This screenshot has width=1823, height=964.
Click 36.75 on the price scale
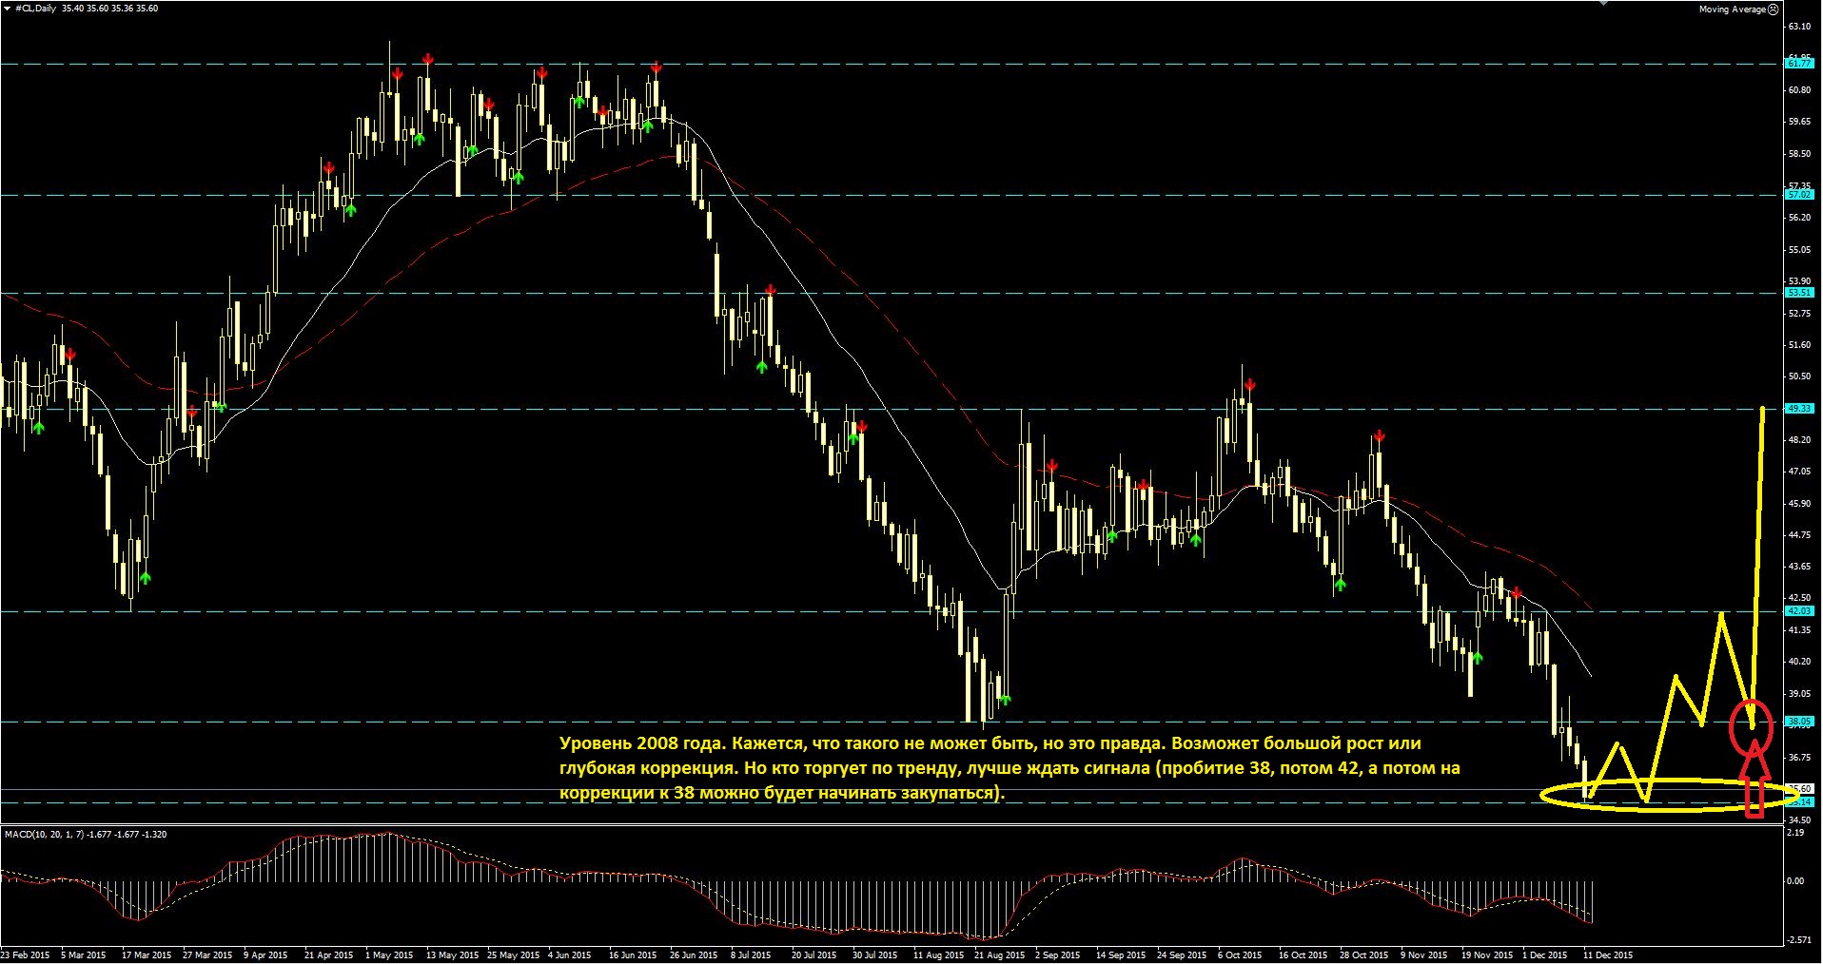pos(1799,758)
